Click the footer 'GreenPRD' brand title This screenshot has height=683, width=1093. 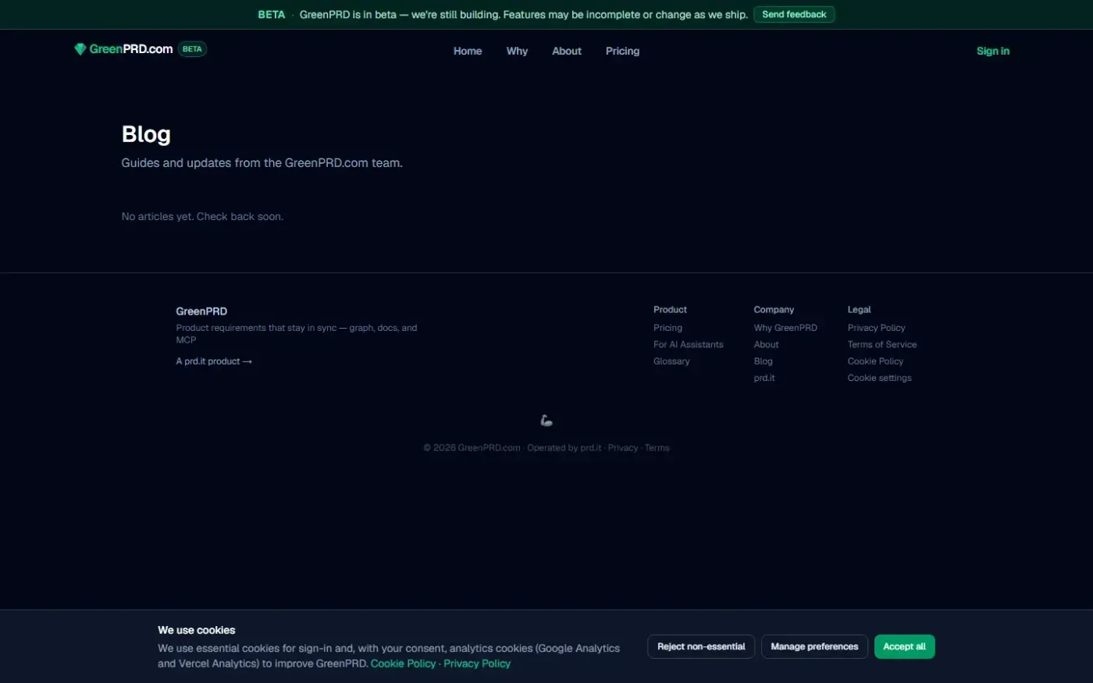pos(201,311)
